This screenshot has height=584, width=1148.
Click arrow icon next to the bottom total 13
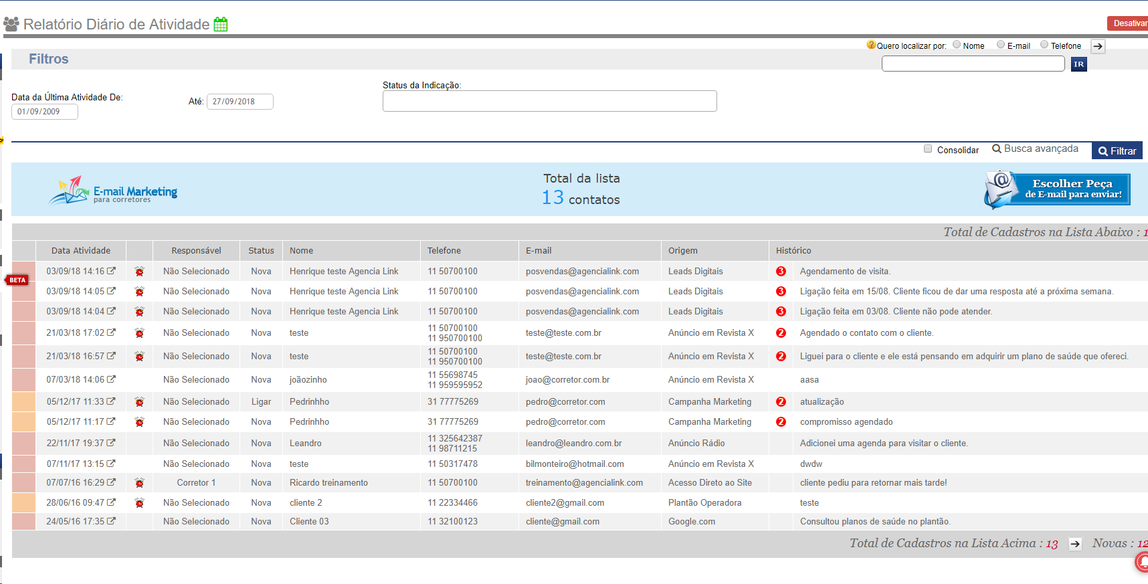tap(1074, 544)
